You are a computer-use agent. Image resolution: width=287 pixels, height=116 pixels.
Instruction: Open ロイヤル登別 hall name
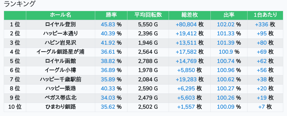60,24
